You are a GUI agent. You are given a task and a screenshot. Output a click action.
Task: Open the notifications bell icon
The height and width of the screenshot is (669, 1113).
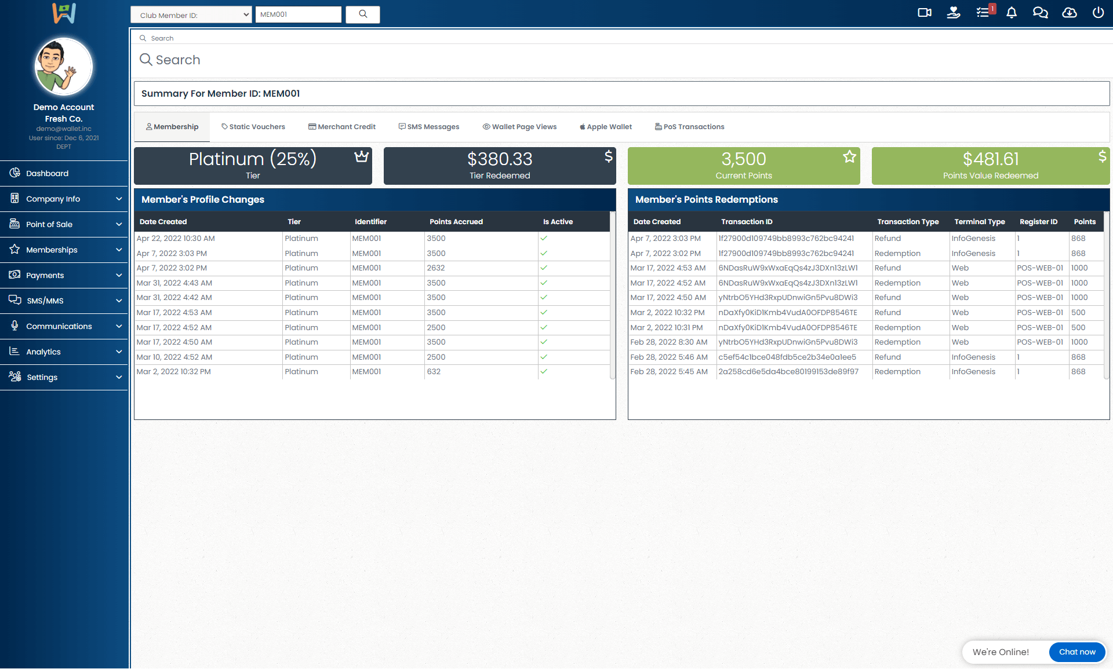coord(1012,13)
